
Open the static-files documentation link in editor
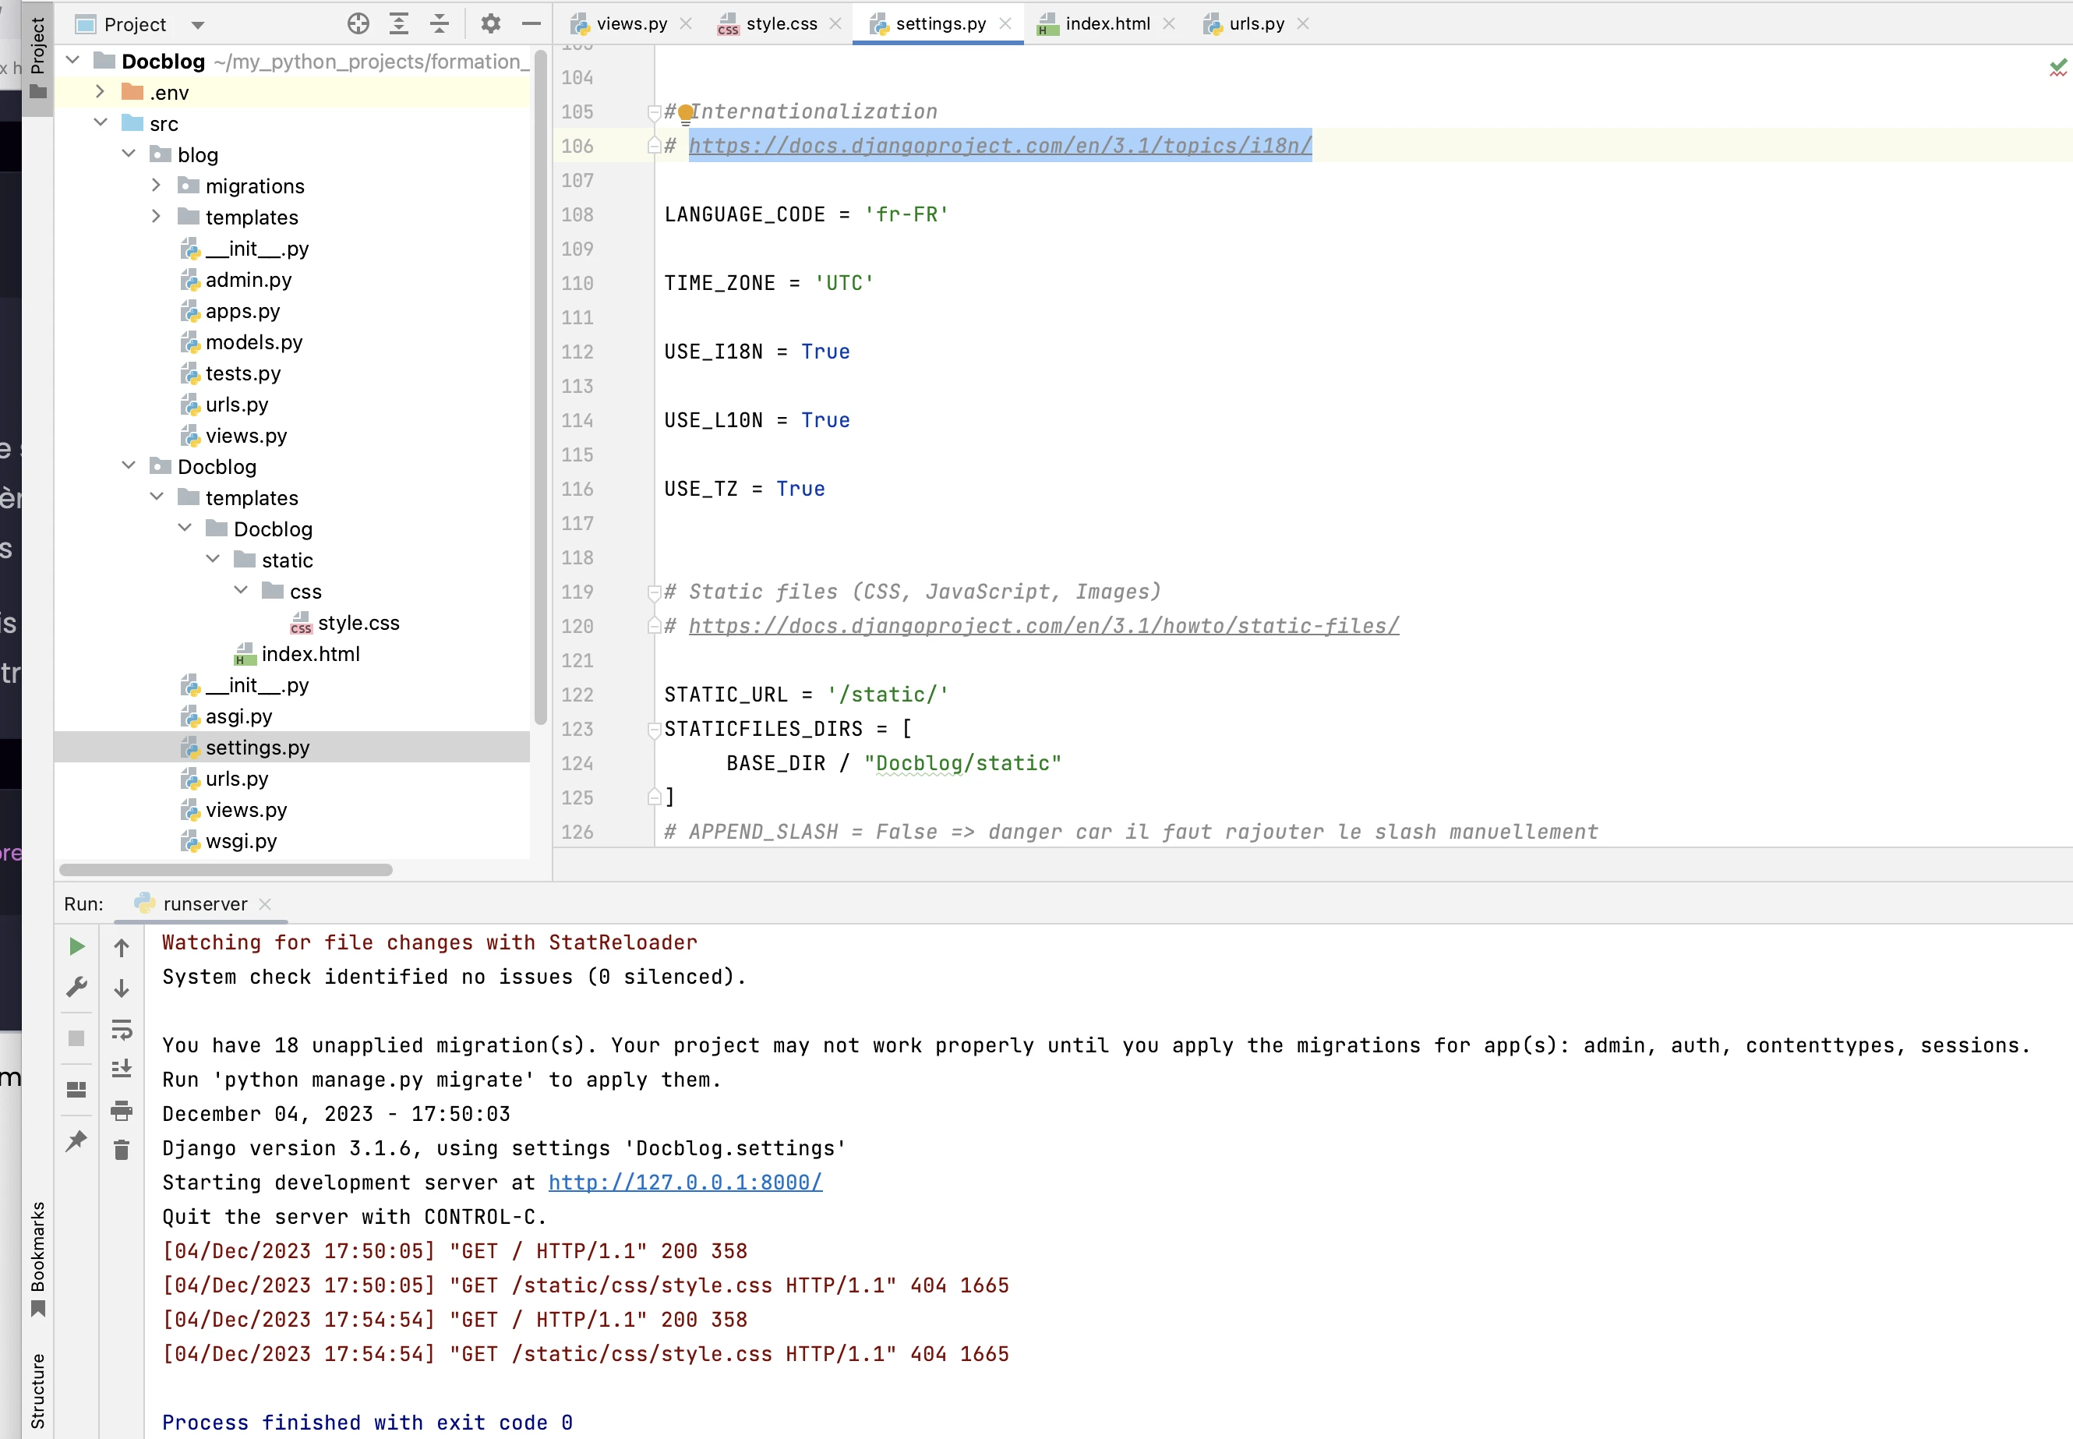pos(1043,626)
